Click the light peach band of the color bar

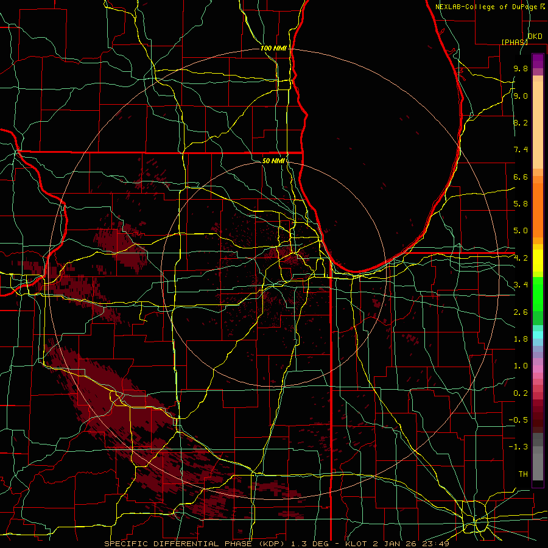click(x=538, y=125)
